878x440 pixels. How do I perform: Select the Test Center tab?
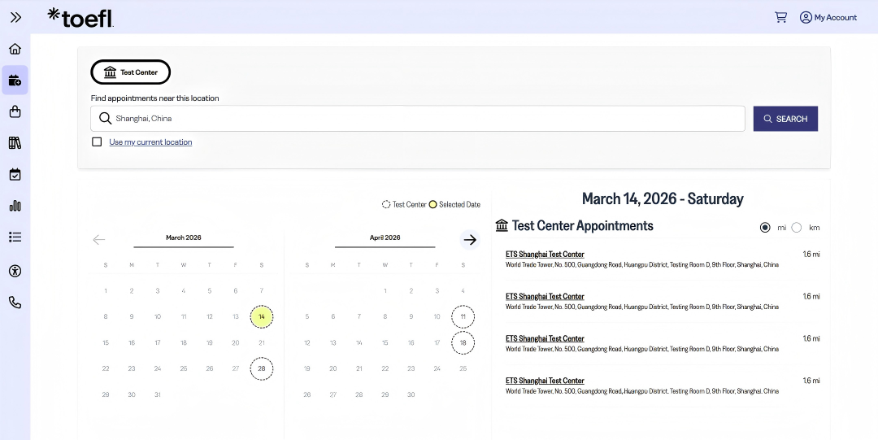click(x=130, y=72)
